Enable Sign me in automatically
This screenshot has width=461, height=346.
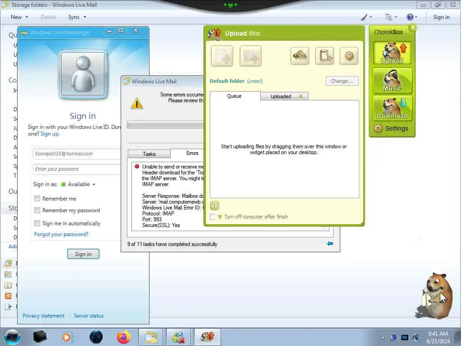pyautogui.click(x=37, y=223)
